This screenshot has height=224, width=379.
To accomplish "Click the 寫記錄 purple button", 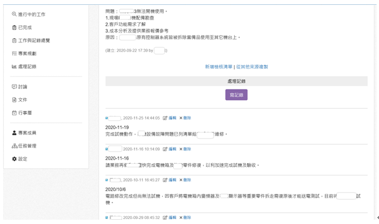I will (x=236, y=95).
